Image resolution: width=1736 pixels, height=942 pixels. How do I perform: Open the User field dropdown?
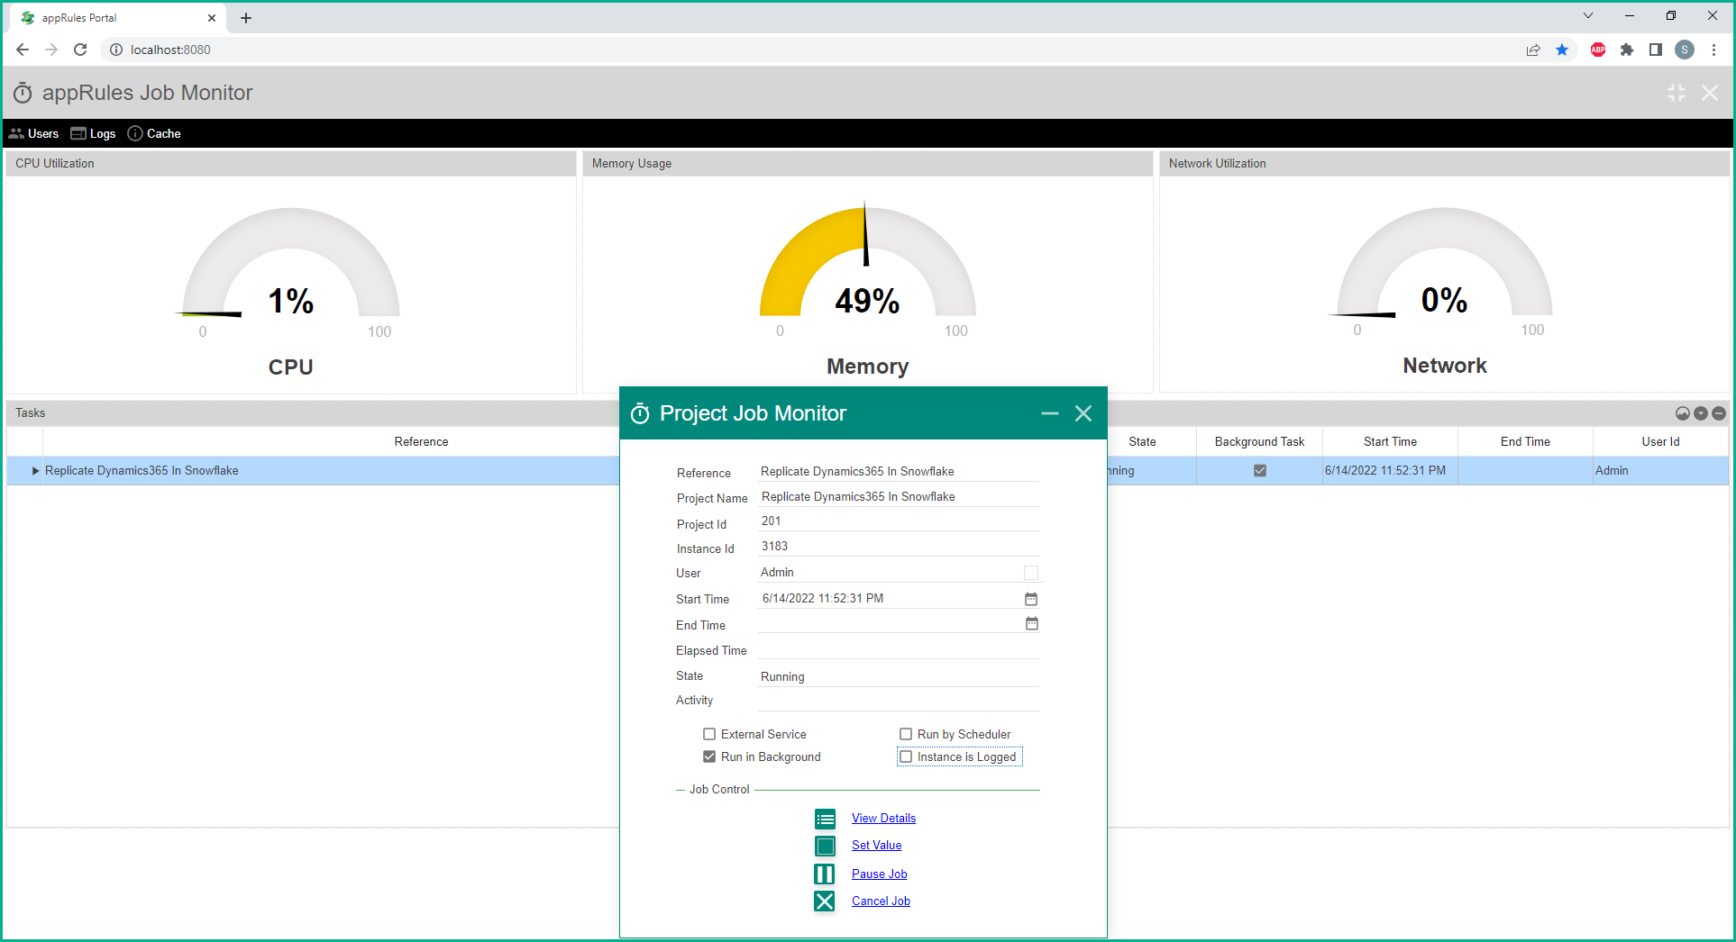click(1031, 573)
